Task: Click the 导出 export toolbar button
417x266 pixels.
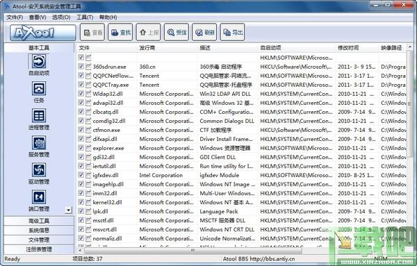Action: [x=232, y=33]
